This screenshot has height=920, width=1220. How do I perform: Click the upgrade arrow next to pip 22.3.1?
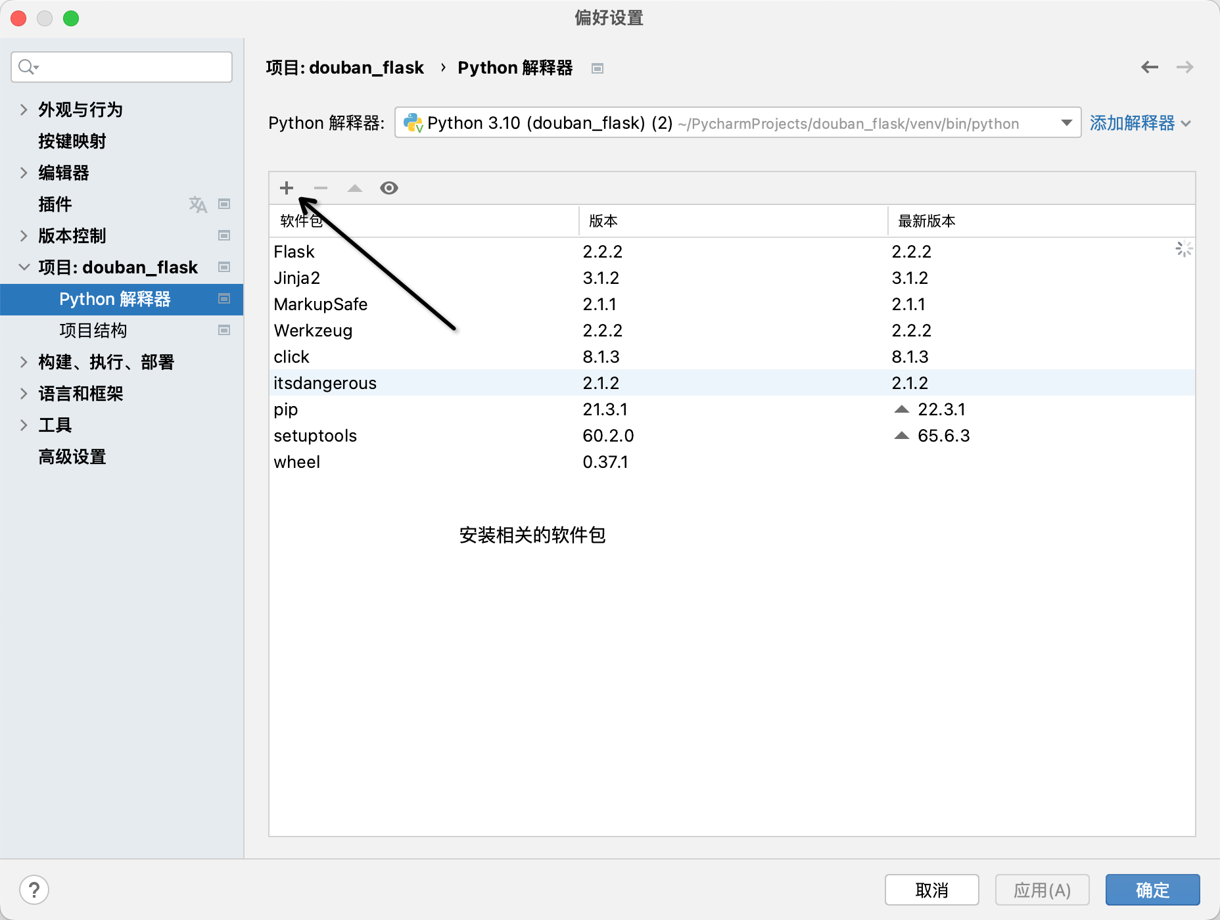tap(902, 409)
